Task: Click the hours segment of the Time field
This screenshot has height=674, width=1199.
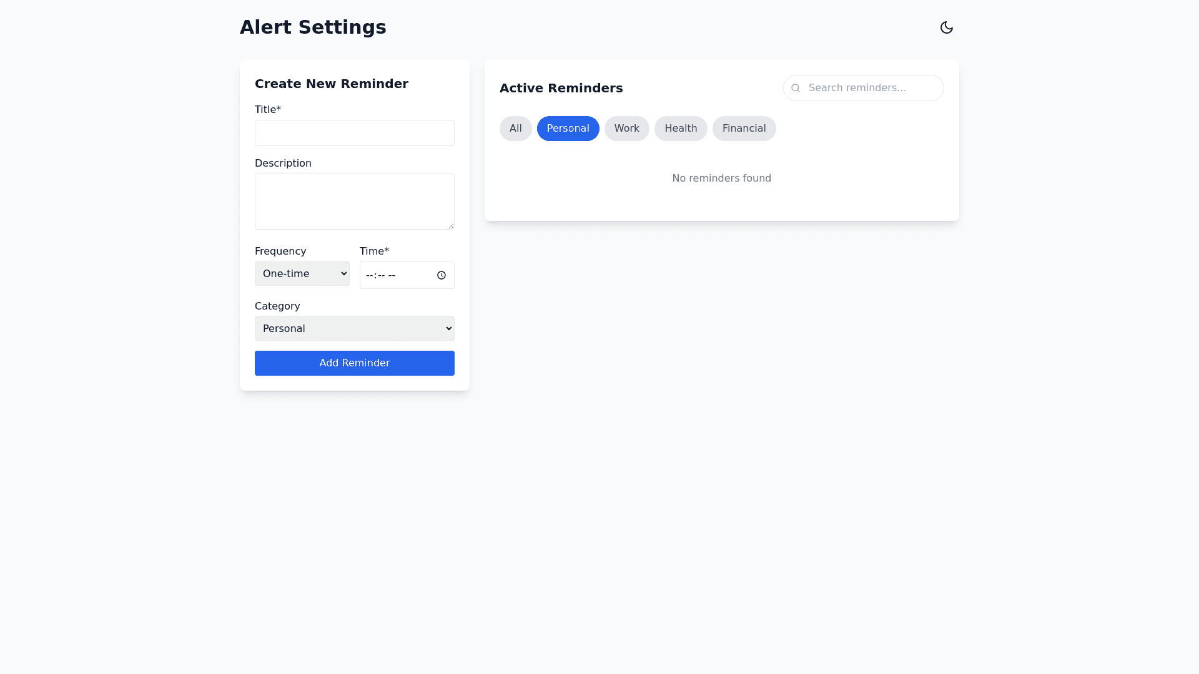Action: tap(369, 275)
